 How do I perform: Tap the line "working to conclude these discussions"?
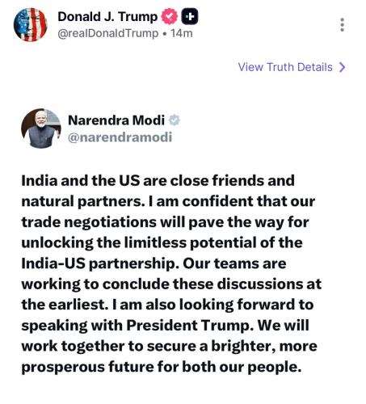pyautogui.click(x=171, y=284)
